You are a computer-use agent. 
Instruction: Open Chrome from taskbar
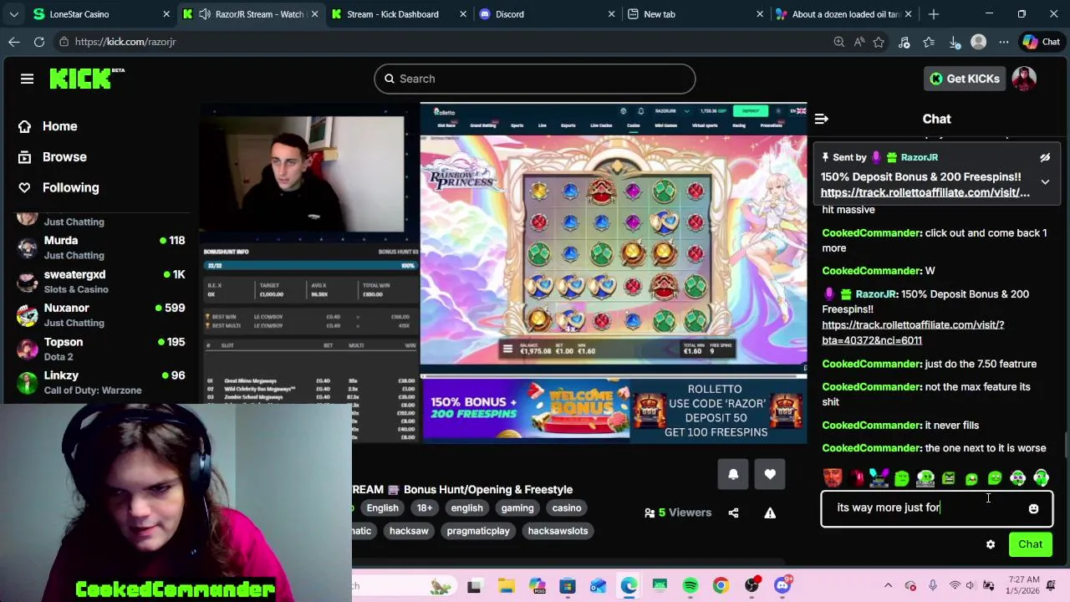(721, 586)
